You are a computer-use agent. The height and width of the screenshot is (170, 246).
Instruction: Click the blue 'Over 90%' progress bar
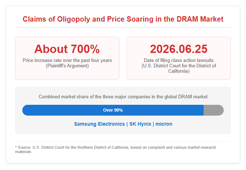point(113,110)
